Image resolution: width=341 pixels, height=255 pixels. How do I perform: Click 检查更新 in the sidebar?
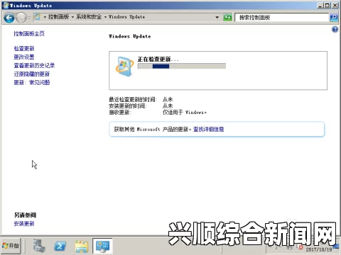click(x=24, y=49)
